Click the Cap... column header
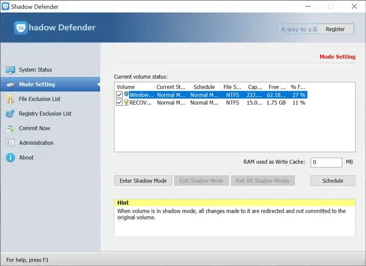 tap(255, 87)
